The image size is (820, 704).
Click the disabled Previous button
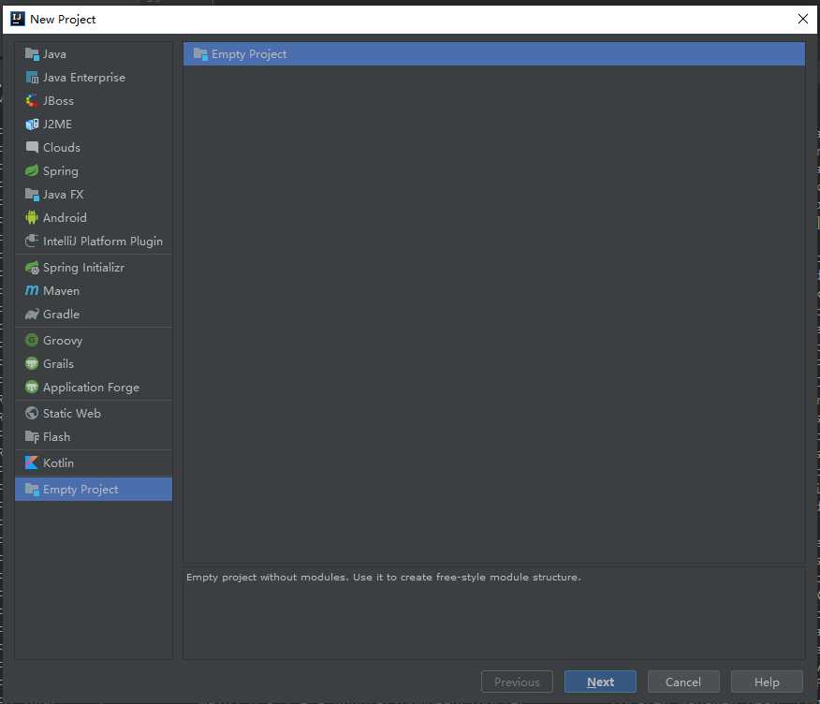coord(517,682)
